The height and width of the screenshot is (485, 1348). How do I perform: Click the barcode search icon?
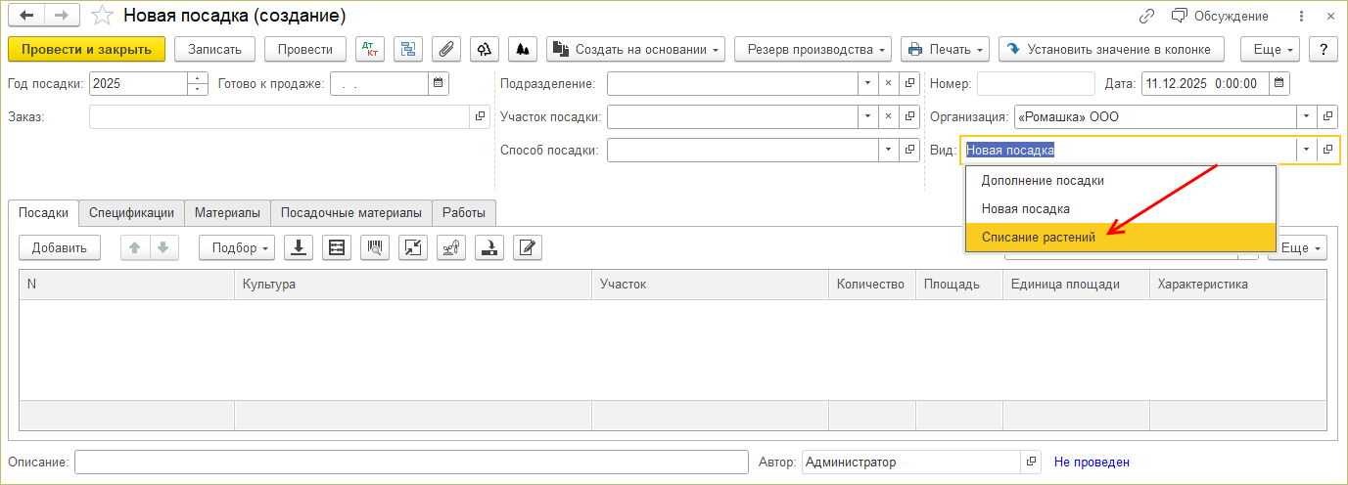click(374, 248)
